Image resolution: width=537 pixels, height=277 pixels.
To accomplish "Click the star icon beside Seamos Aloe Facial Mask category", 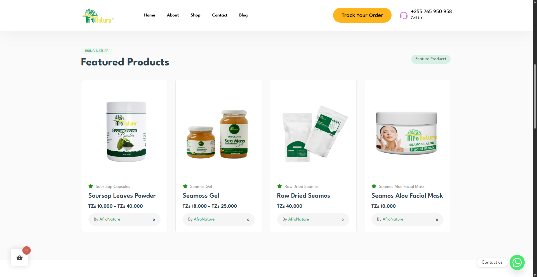I will click(374, 186).
